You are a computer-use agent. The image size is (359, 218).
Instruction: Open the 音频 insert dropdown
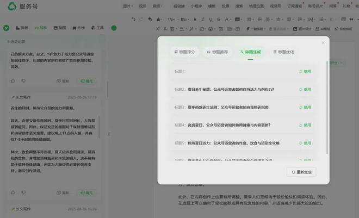pos(157,6)
